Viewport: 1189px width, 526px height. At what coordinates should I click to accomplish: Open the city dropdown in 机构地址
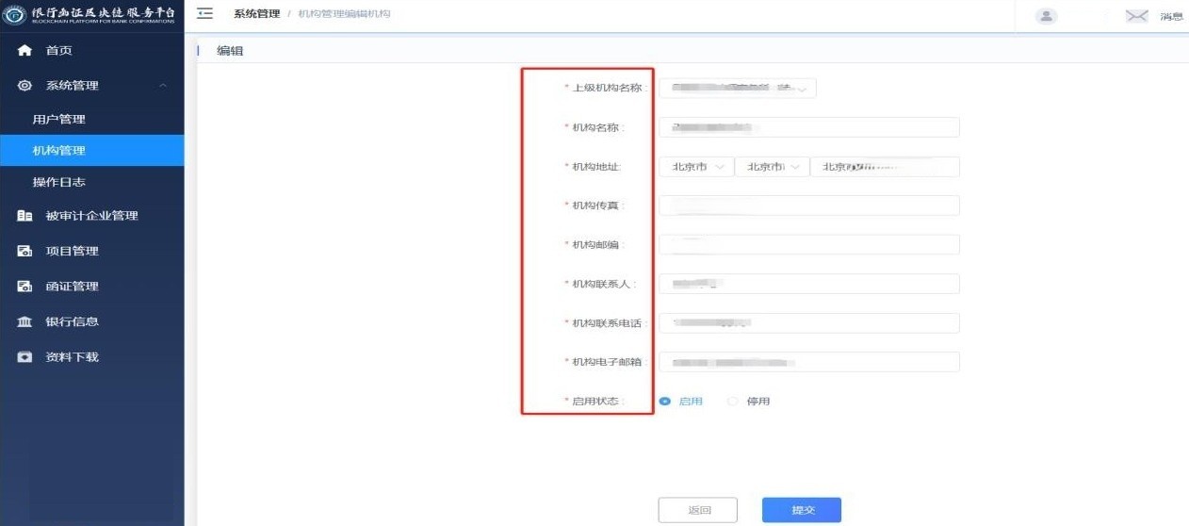(772, 167)
